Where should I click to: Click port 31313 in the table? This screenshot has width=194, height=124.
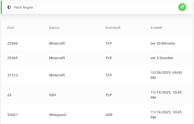[x=12, y=75]
